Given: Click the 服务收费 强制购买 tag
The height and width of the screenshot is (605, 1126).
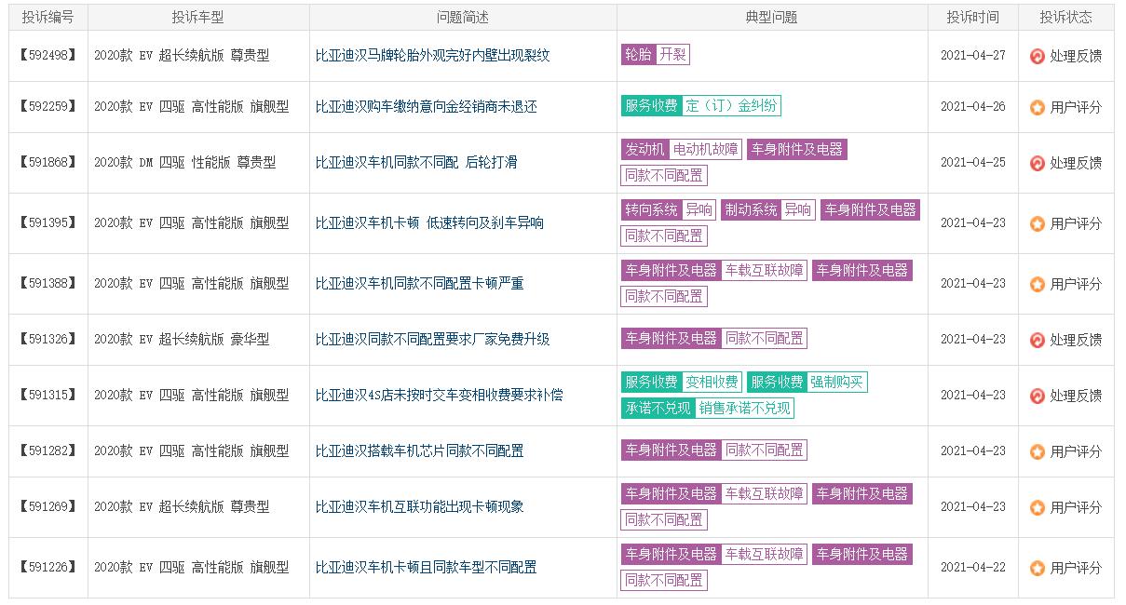Looking at the screenshot, I should pyautogui.click(x=807, y=383).
